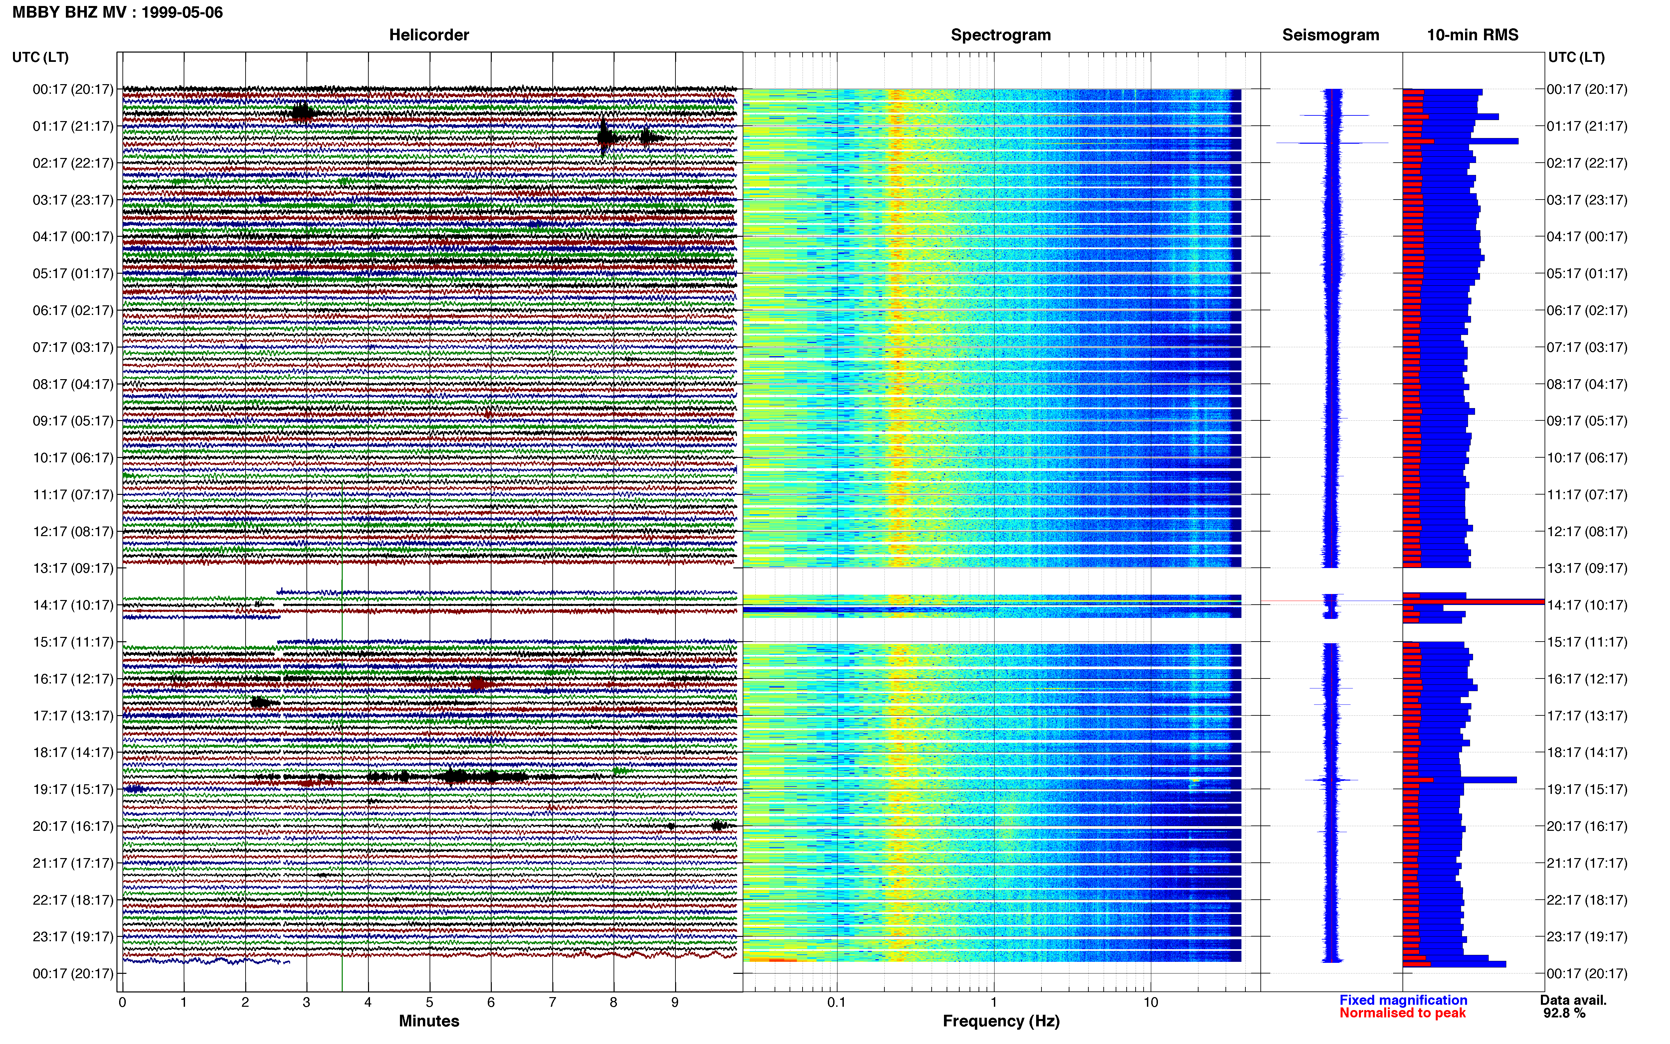Image resolution: width=1670 pixels, height=1044 pixels.
Task: Click left time label '23:17 (19:17)'
Action: point(73,936)
